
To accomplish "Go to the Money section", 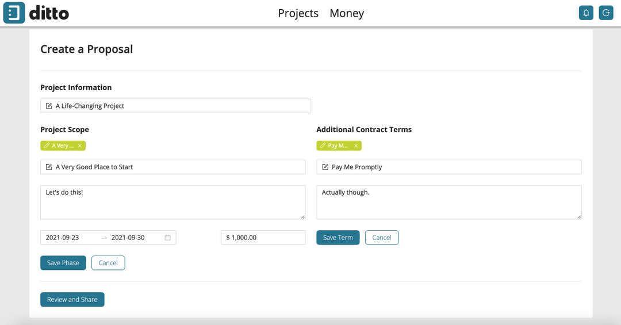I will 347,13.
